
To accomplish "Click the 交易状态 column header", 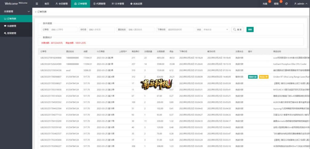I will click(x=239, y=51).
